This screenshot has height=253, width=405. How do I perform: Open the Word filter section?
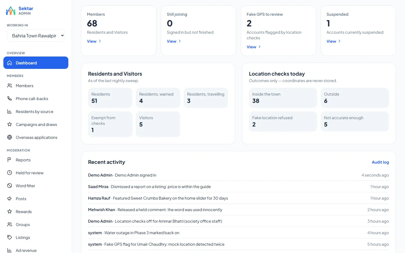click(36, 186)
